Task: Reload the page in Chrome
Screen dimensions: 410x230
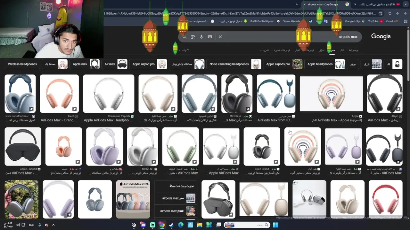Action: (390, 13)
